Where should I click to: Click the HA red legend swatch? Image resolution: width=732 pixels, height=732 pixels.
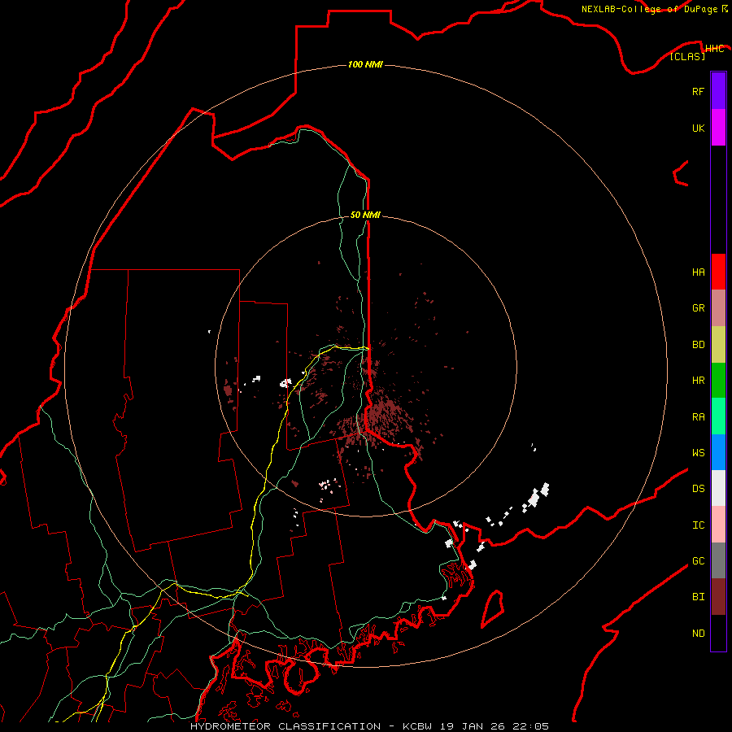(718, 272)
